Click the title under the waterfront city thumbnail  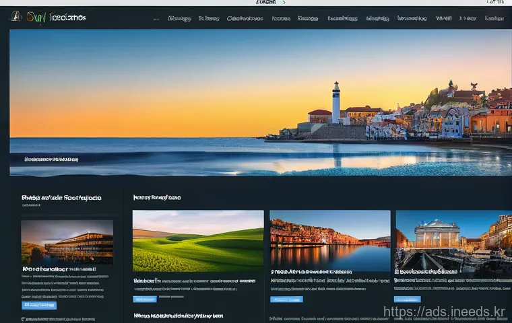[x=311, y=272]
